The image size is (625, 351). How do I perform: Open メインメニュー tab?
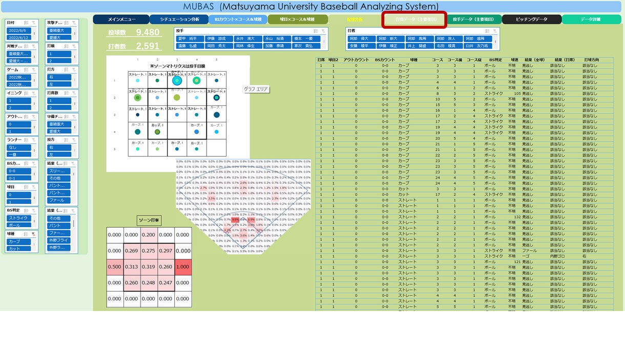pos(121,19)
